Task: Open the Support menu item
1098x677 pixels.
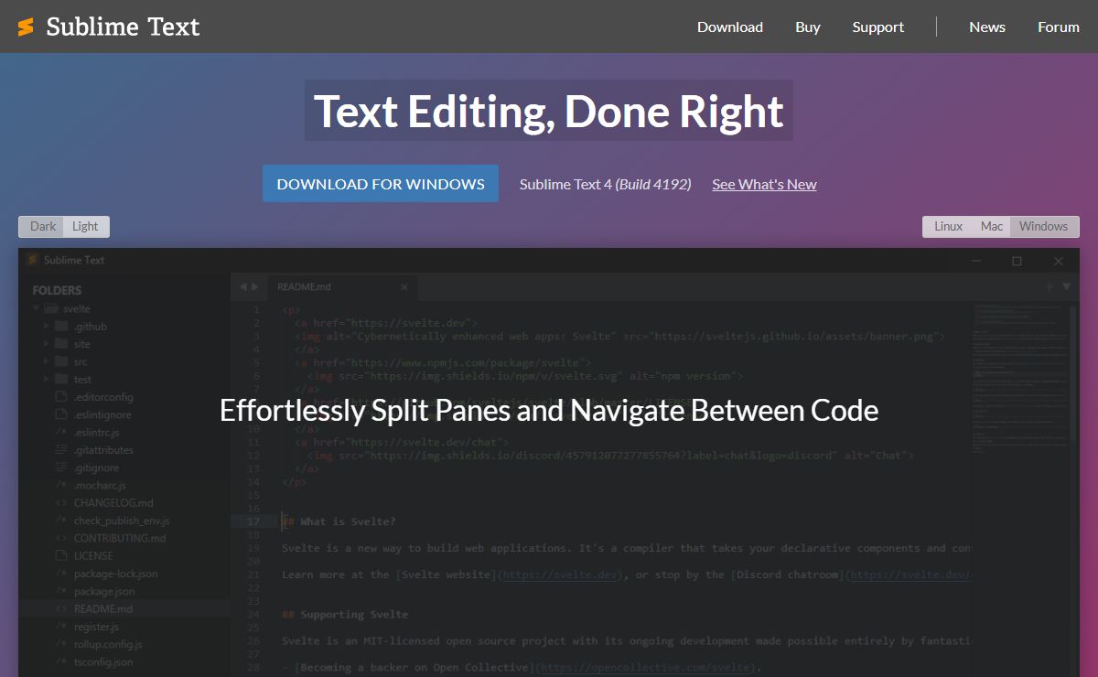Action: (878, 27)
